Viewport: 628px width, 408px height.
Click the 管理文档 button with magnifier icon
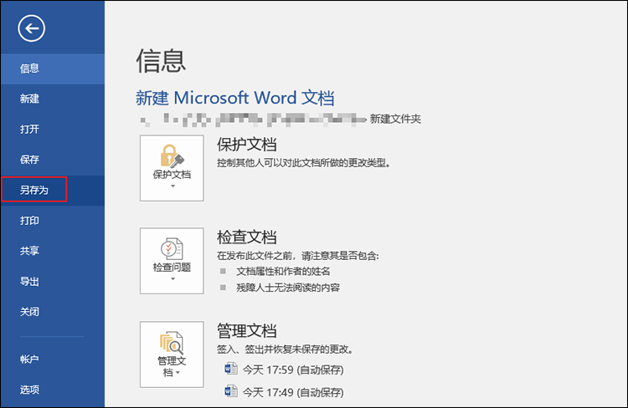tap(172, 354)
